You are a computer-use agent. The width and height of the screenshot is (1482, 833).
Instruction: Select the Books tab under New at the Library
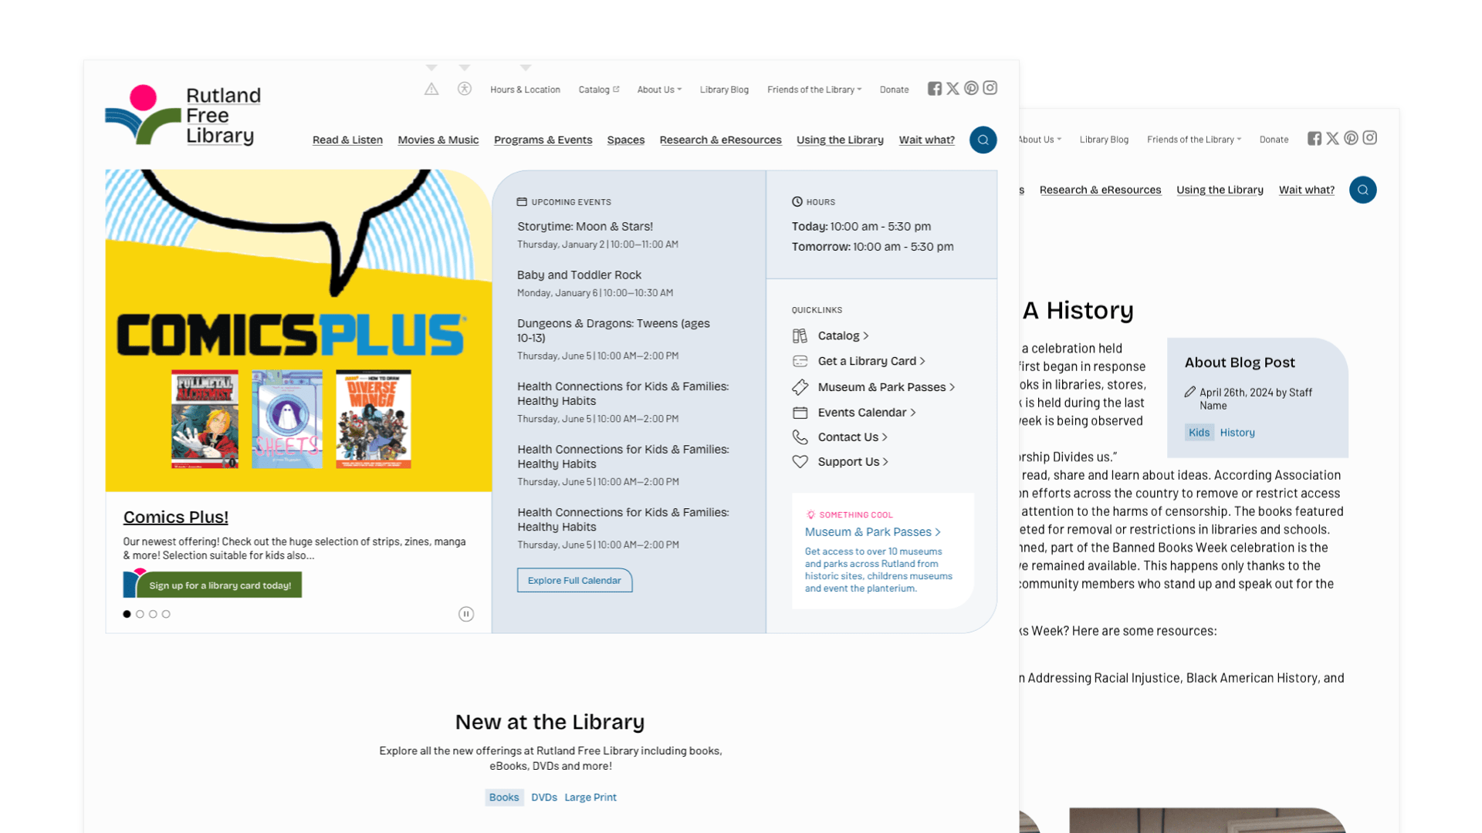click(x=504, y=798)
